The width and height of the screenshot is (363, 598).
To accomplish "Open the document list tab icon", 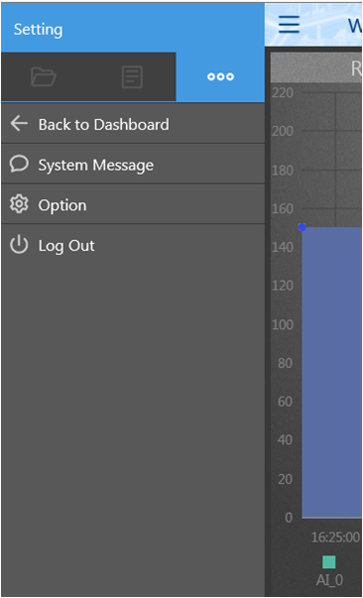I will [132, 77].
